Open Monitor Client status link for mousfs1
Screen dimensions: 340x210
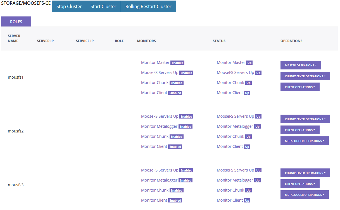click(x=230, y=93)
